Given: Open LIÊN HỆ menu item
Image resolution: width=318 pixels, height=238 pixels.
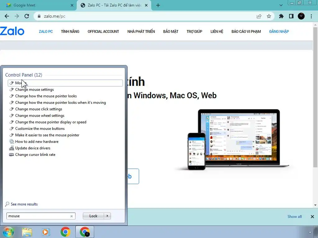Looking at the screenshot, I should pos(216,32).
